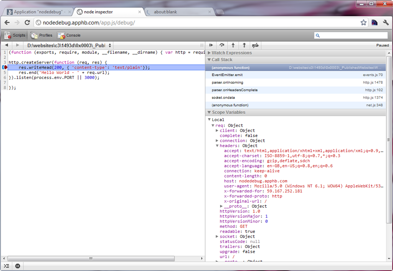Go forward in browser history
The height and width of the screenshot is (271, 393).
17,23
